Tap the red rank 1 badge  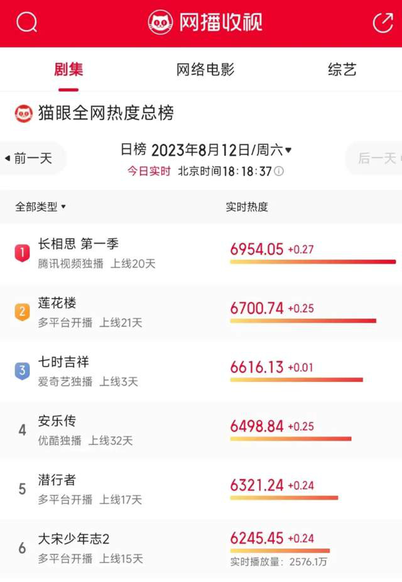[22, 253]
